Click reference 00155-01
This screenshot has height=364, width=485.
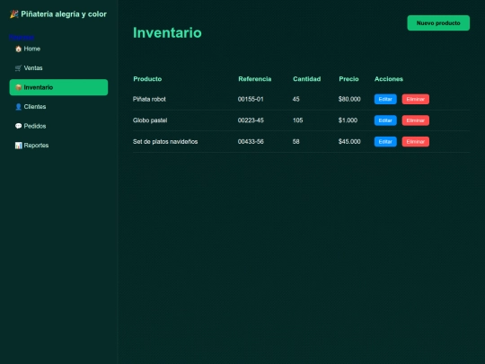point(251,99)
